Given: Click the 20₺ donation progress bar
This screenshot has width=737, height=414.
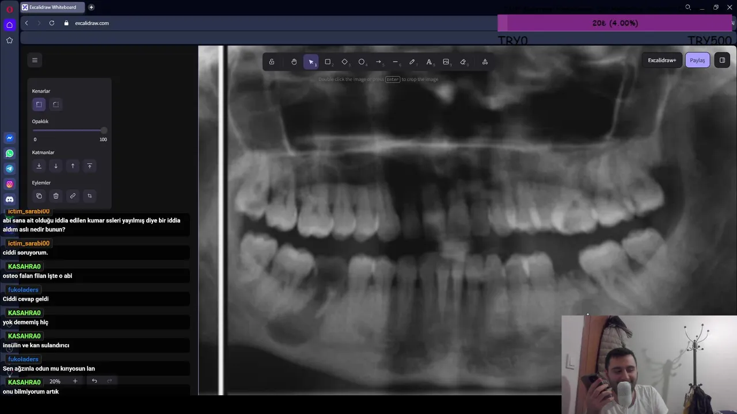Looking at the screenshot, I should [615, 23].
